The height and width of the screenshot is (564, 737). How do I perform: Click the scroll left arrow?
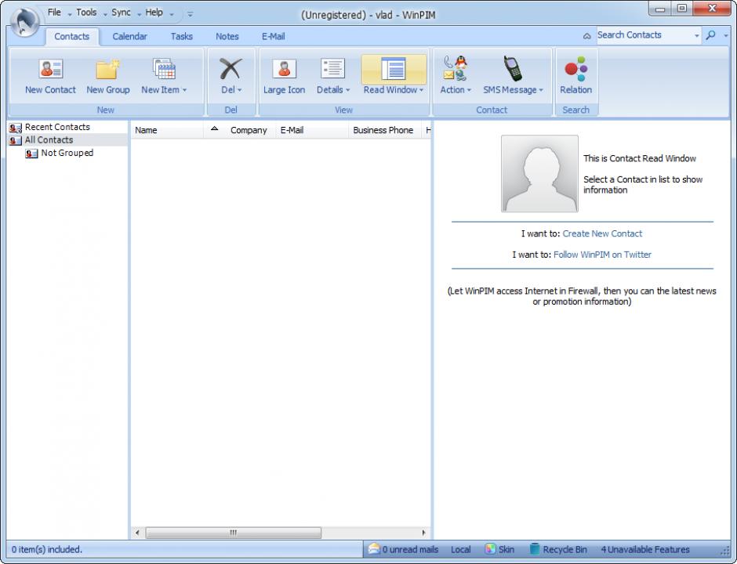click(136, 533)
